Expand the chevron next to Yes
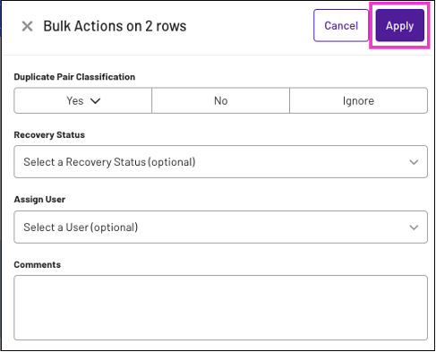This screenshot has height=352, width=436. (96, 101)
